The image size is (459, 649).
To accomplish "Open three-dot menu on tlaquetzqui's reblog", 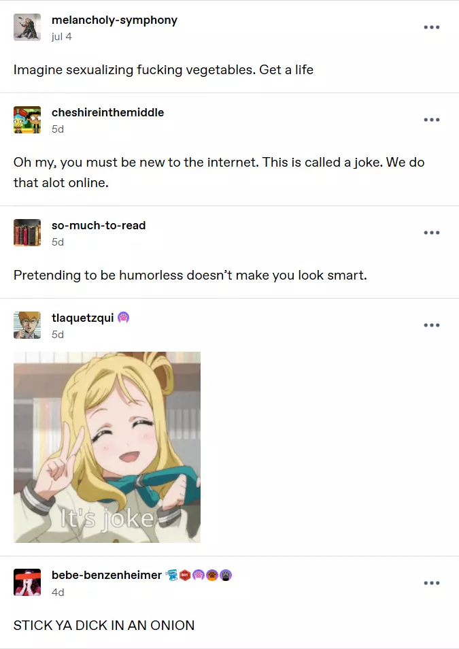I will point(431,325).
